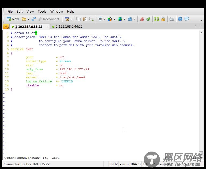The height and width of the screenshot is (169, 206).
Task: Launch Xftp with the red swirl icon
Action: (142, 19)
